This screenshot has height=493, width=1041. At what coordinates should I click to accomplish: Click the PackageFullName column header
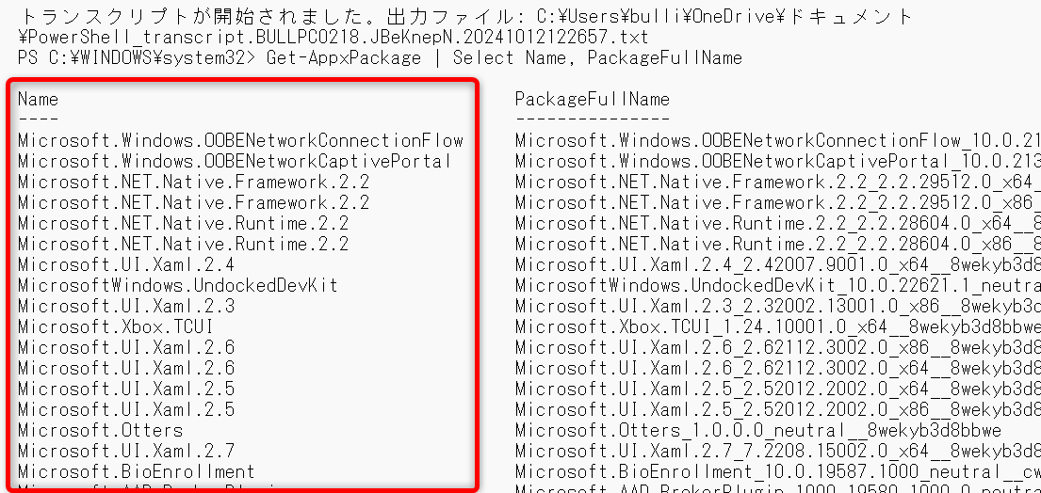click(x=593, y=100)
